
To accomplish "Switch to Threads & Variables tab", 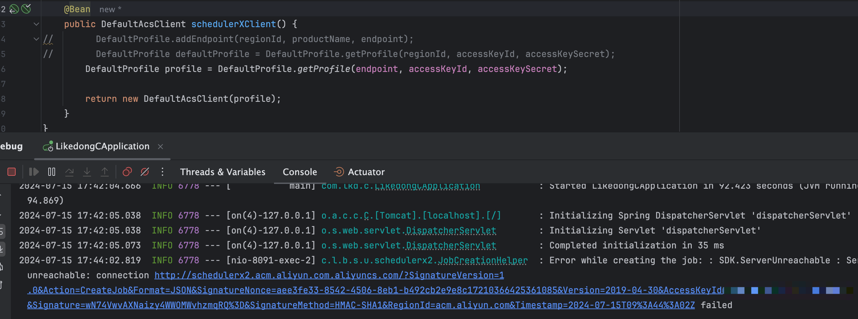I will 223,172.
